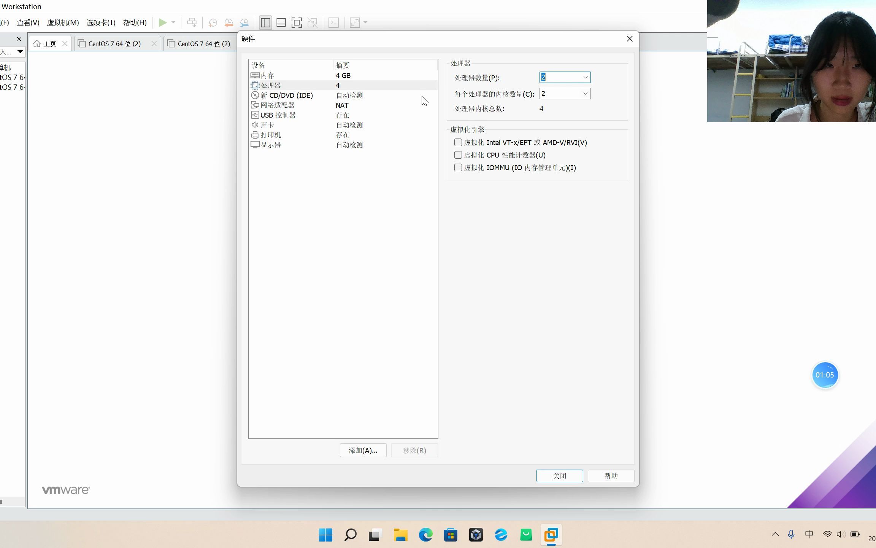876x548 pixels.
Task: Open the 查看(V) menu
Action: click(x=28, y=22)
